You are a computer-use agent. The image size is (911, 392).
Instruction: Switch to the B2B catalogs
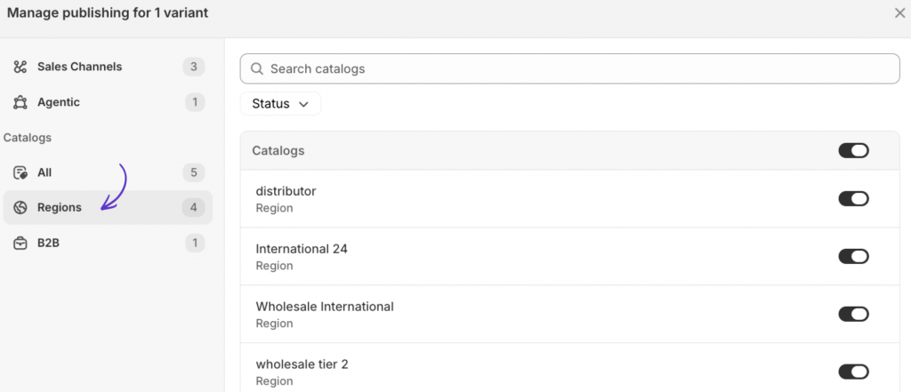(108, 243)
